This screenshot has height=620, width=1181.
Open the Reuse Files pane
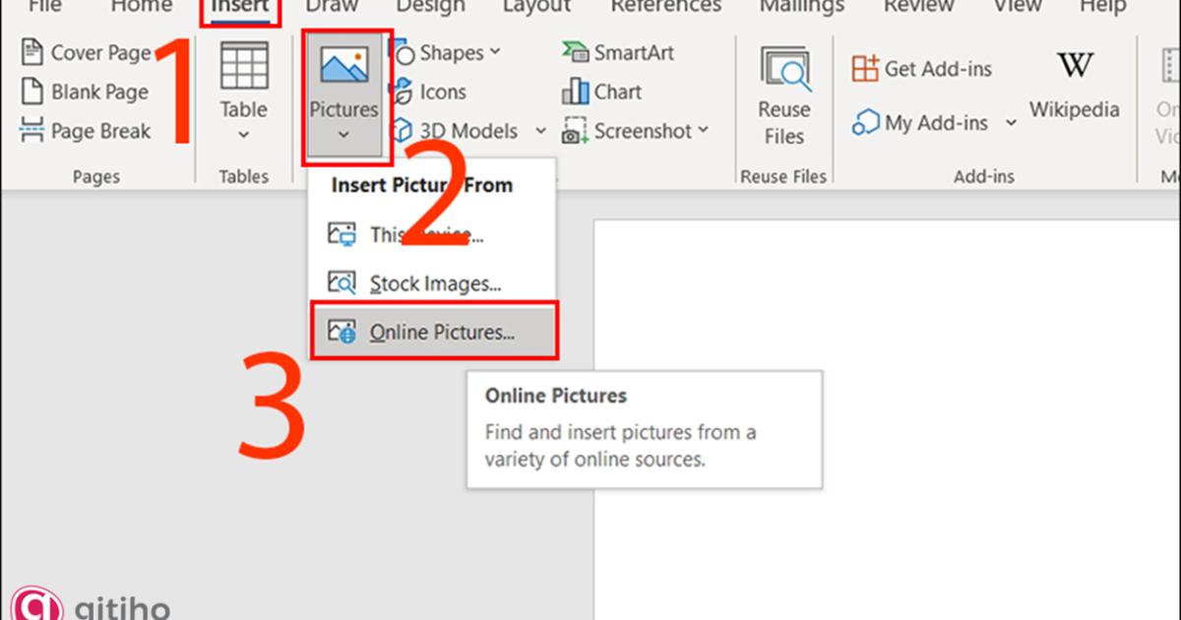pos(783,94)
